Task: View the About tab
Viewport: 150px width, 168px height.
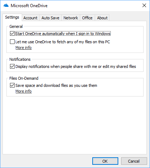Action: point(102,18)
